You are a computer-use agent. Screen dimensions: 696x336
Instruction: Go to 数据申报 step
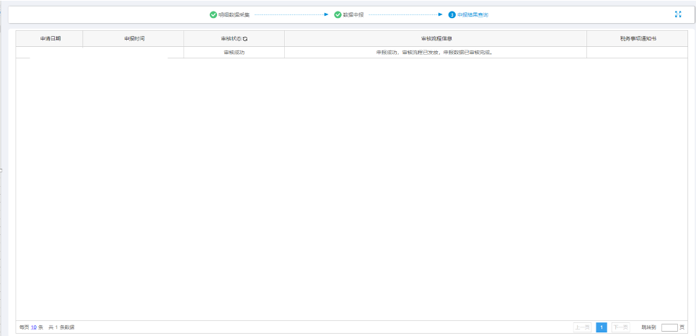click(x=353, y=14)
